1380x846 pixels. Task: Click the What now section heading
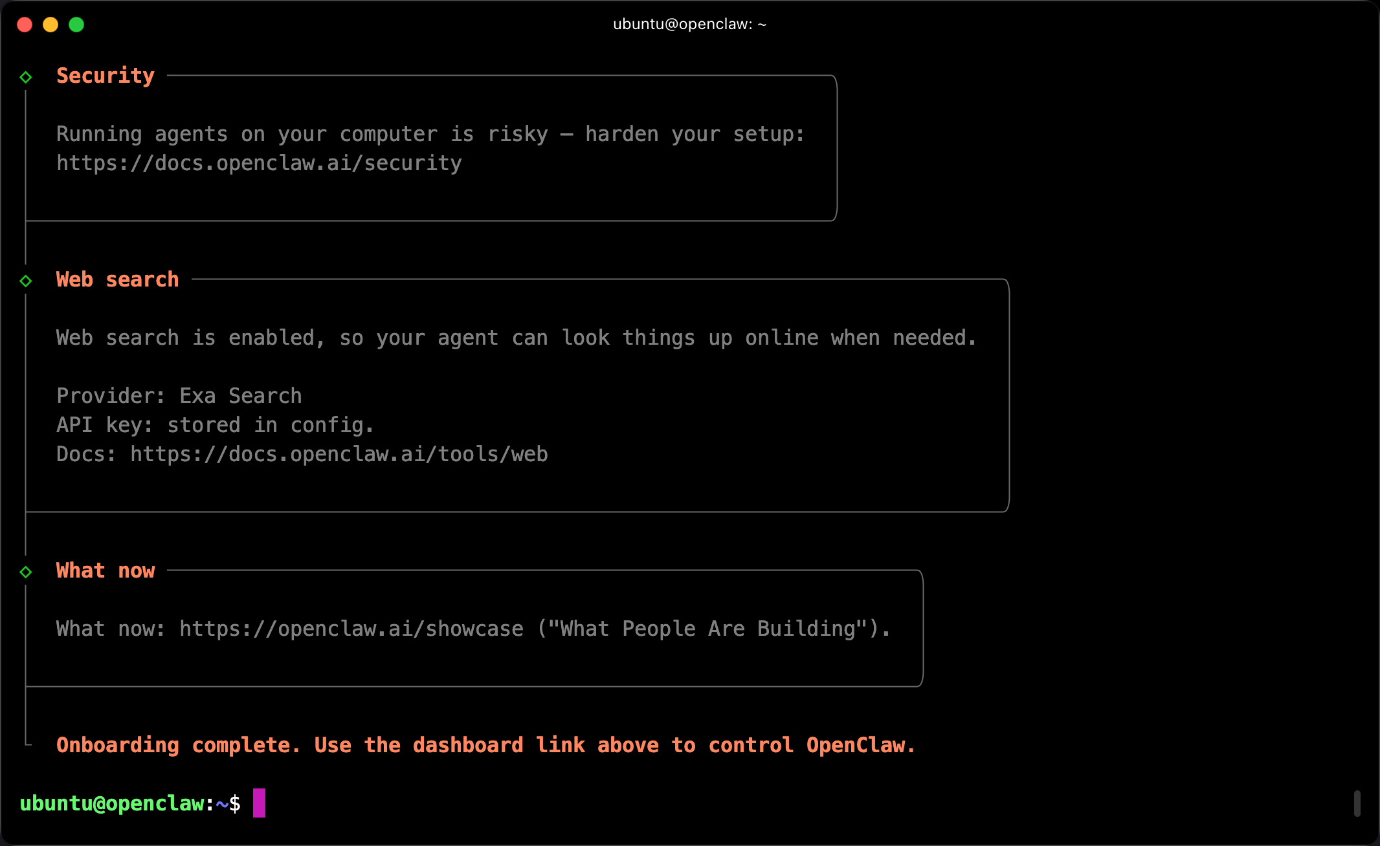pyautogui.click(x=106, y=570)
